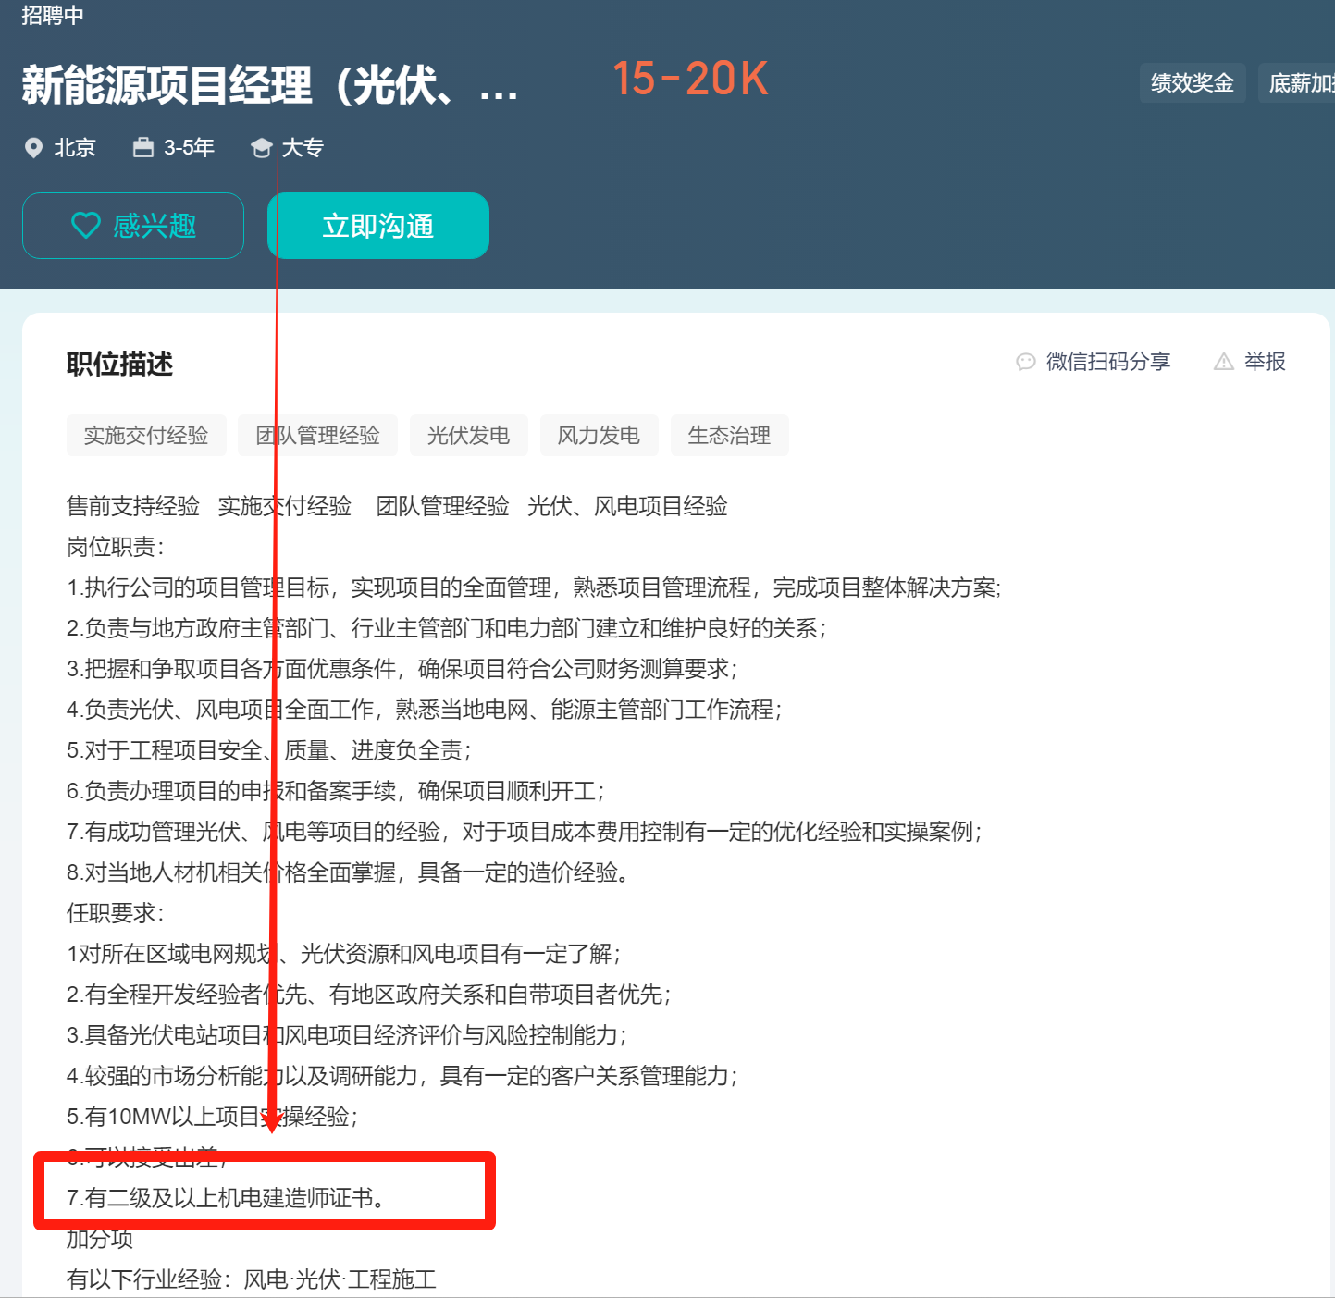Click the warning triangle icon by 举报
Image resolution: width=1335 pixels, height=1298 pixels.
pyautogui.click(x=1224, y=362)
